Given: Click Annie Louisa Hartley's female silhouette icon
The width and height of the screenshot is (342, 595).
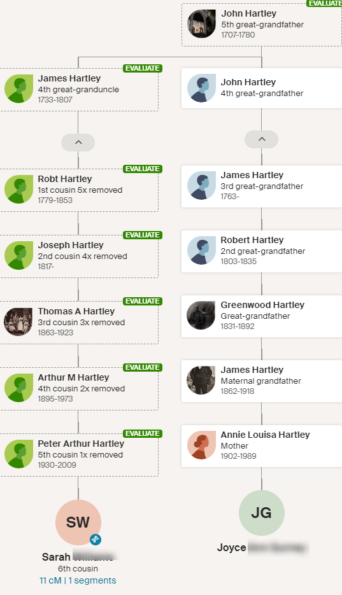Looking at the screenshot, I should click(x=201, y=445).
